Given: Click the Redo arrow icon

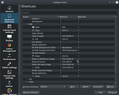Looking at the screenshot, I should (33, 67).
